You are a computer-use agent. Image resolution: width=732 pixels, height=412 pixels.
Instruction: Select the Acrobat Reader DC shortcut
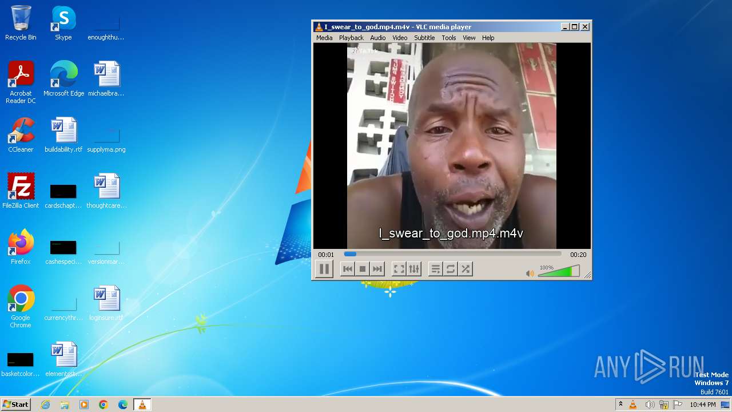tap(21, 82)
